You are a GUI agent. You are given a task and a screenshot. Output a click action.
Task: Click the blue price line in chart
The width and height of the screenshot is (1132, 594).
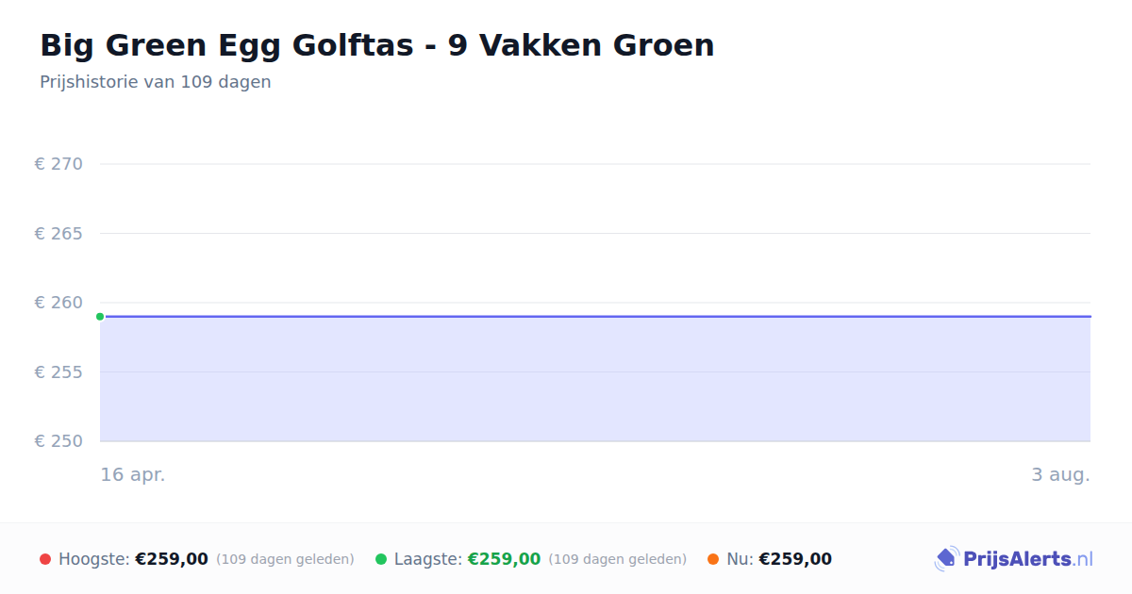(x=595, y=317)
